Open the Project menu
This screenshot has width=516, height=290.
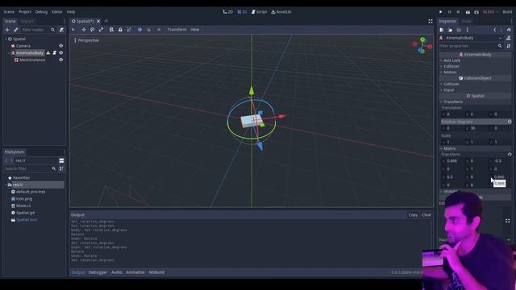(x=25, y=12)
